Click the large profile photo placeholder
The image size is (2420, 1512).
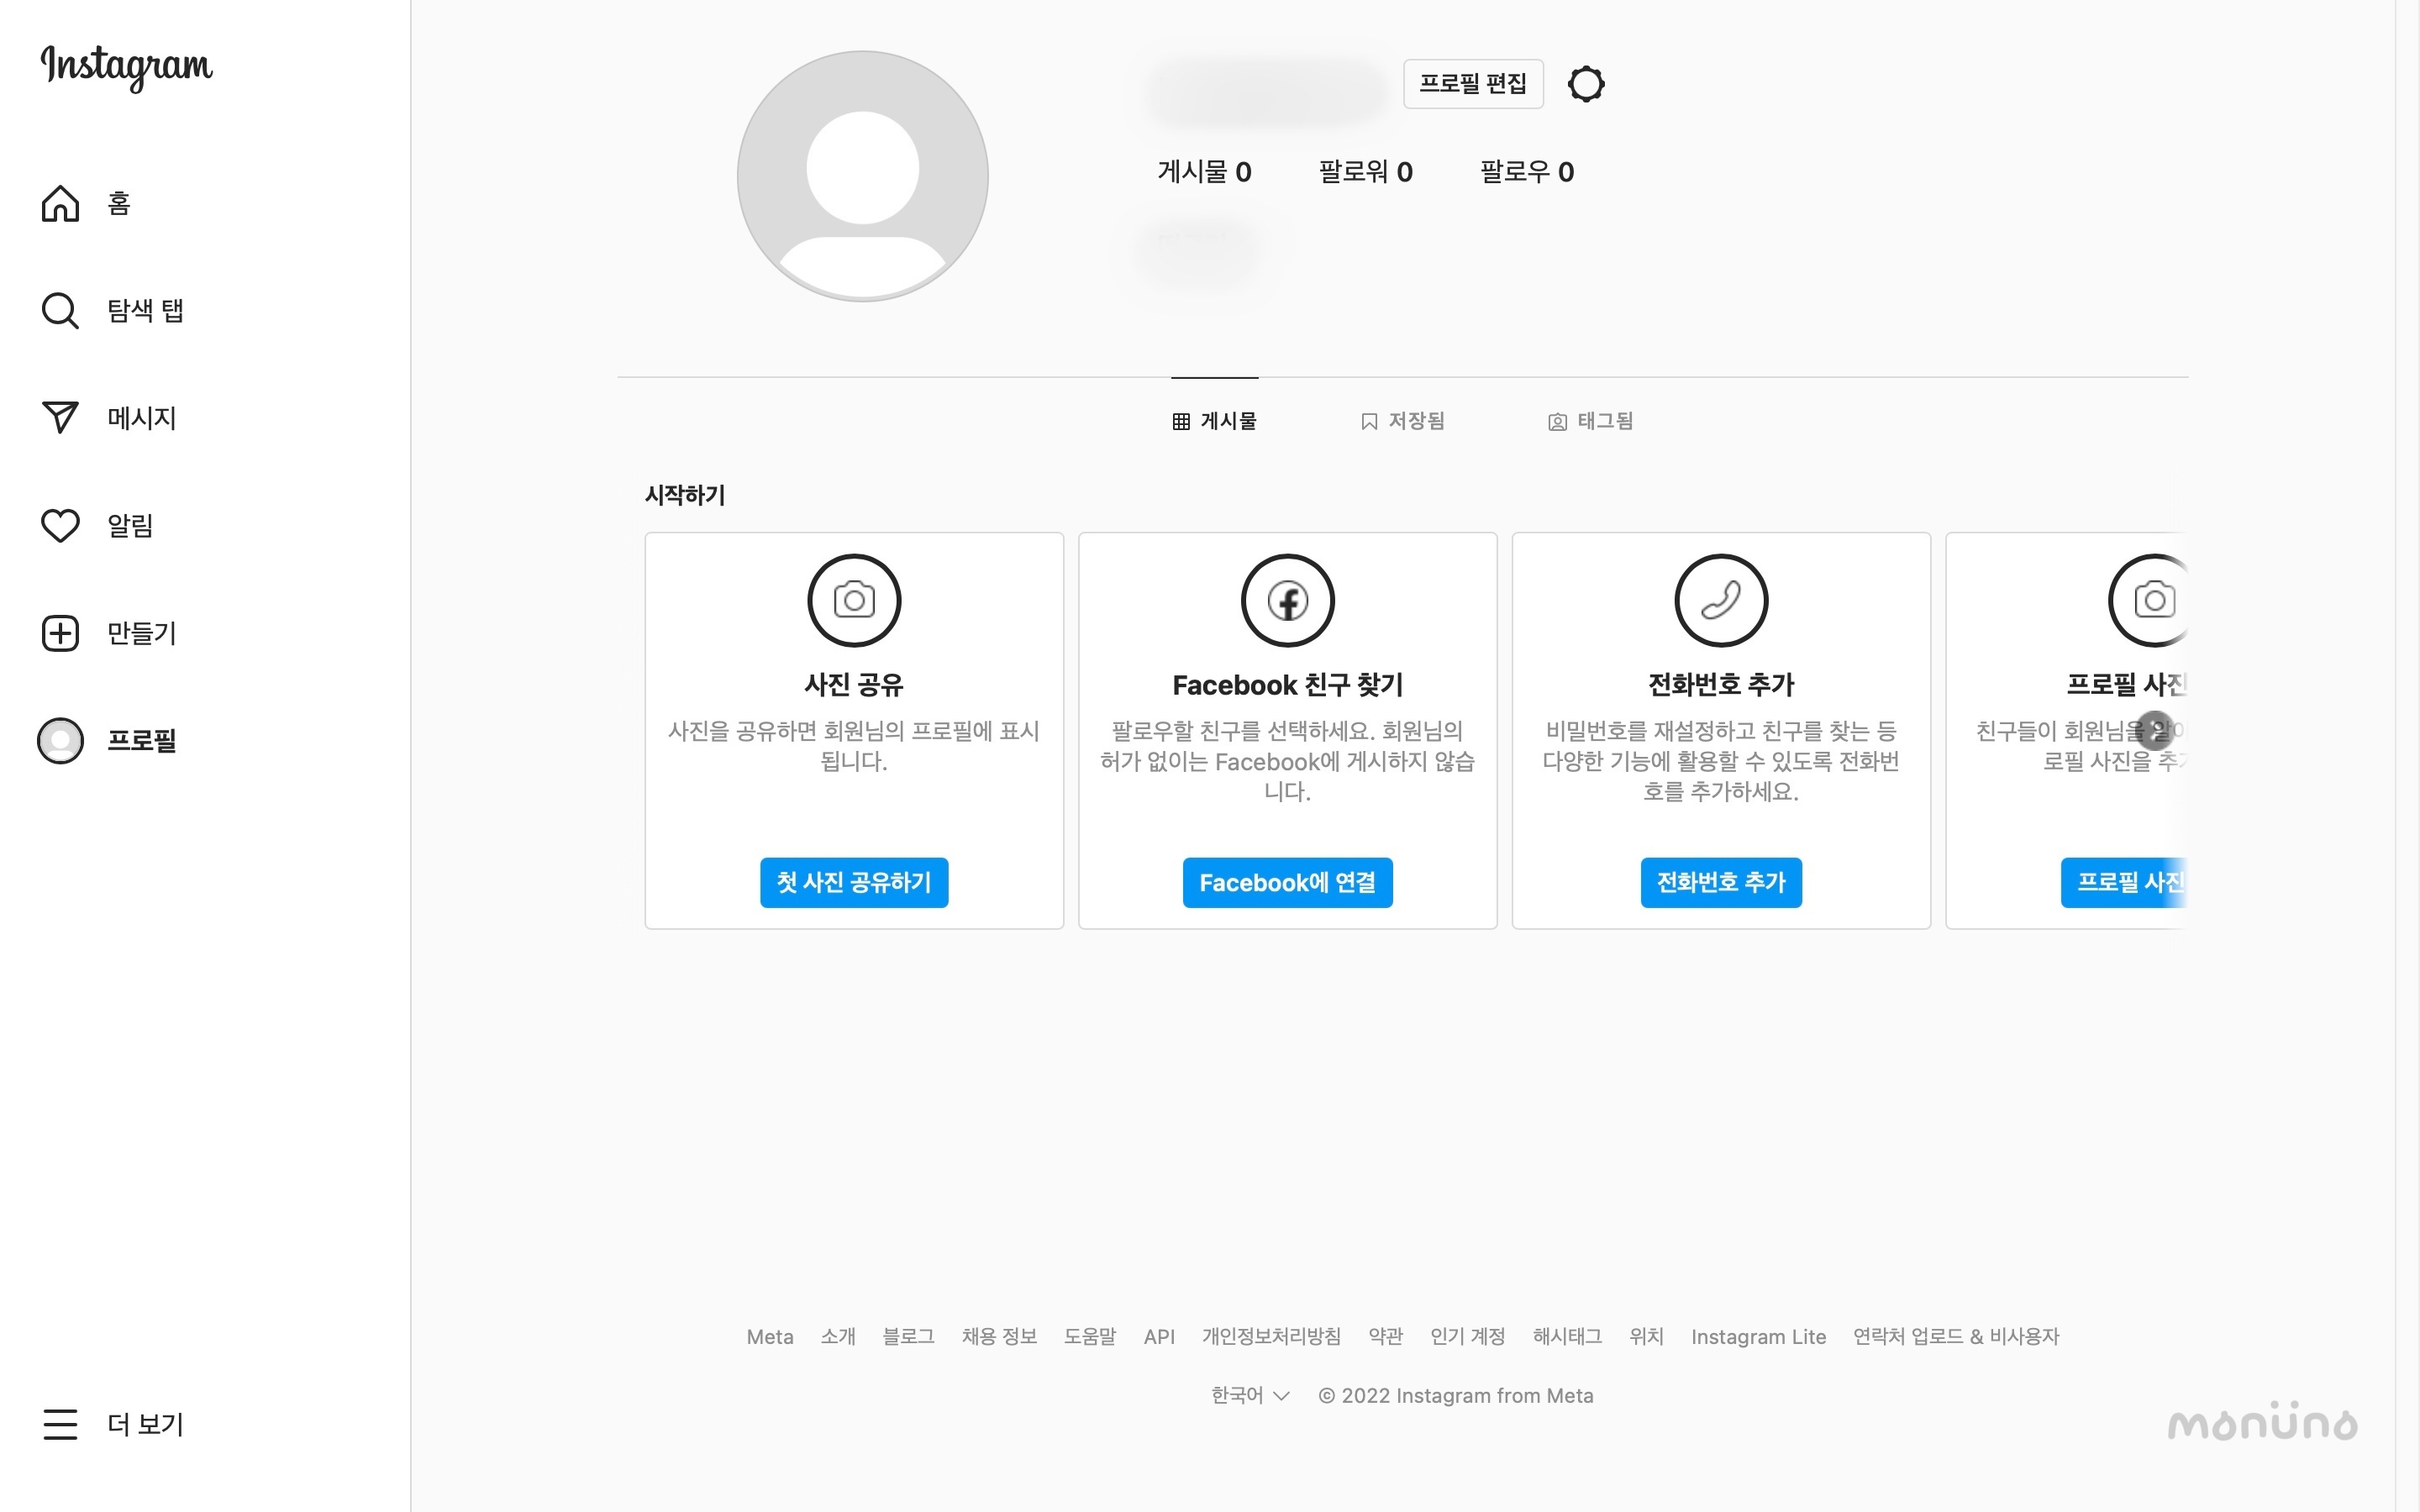pos(863,176)
